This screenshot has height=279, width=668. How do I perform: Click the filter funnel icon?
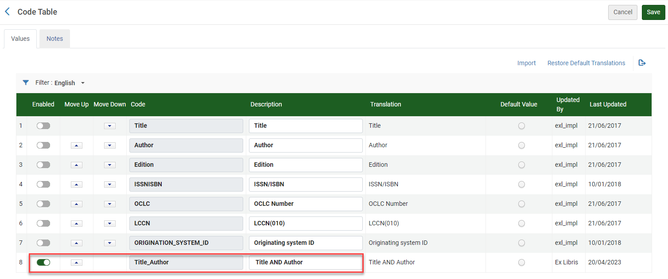point(26,83)
